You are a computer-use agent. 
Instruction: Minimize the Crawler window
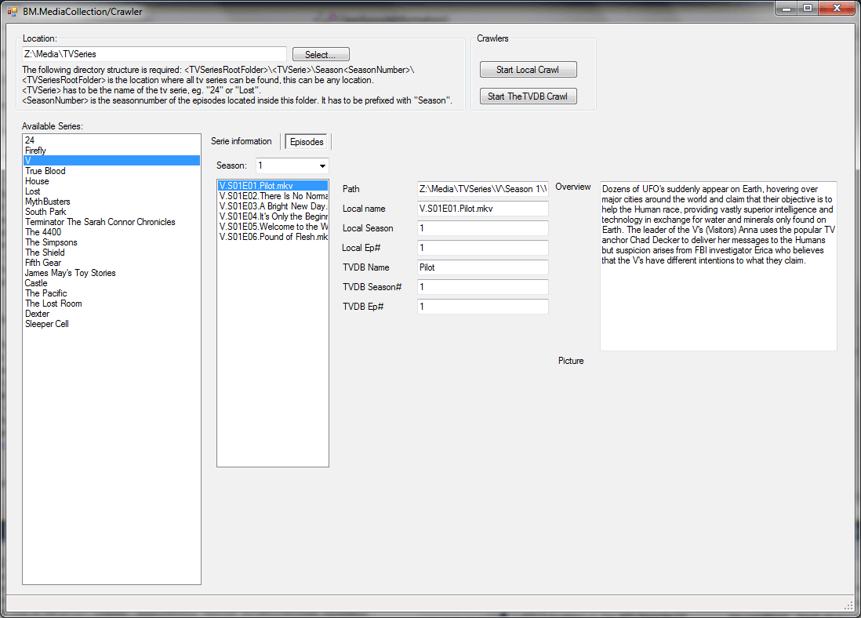(787, 9)
